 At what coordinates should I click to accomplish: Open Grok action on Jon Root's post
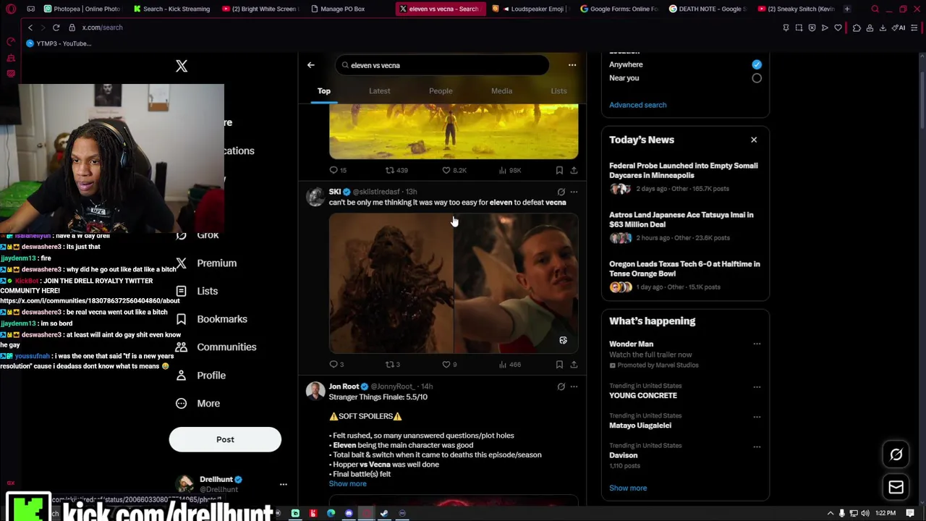tap(561, 386)
